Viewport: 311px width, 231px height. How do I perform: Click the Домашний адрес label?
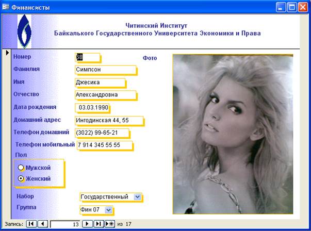tap(37, 120)
